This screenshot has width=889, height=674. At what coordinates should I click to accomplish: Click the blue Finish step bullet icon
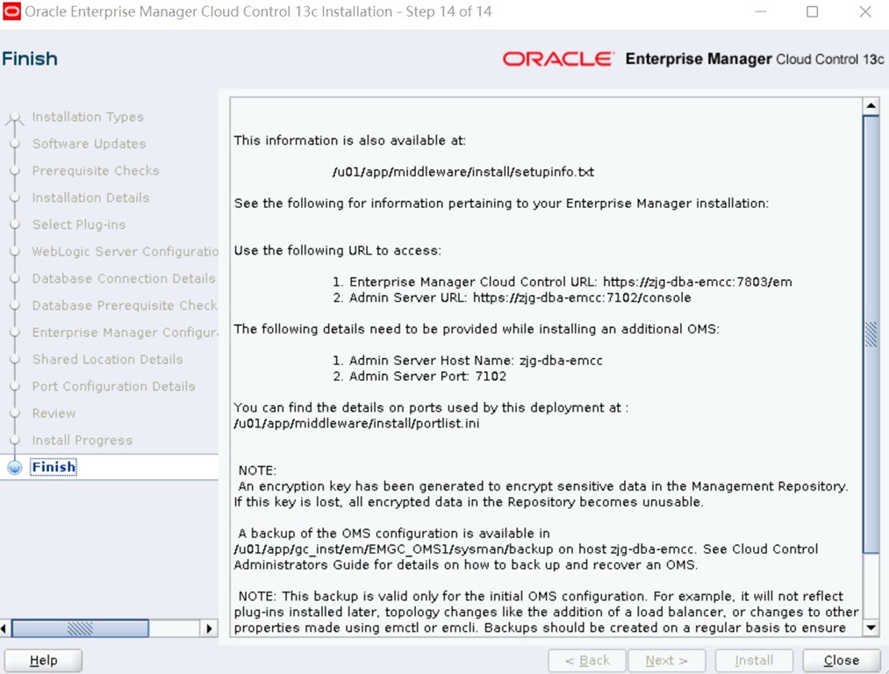(x=15, y=467)
